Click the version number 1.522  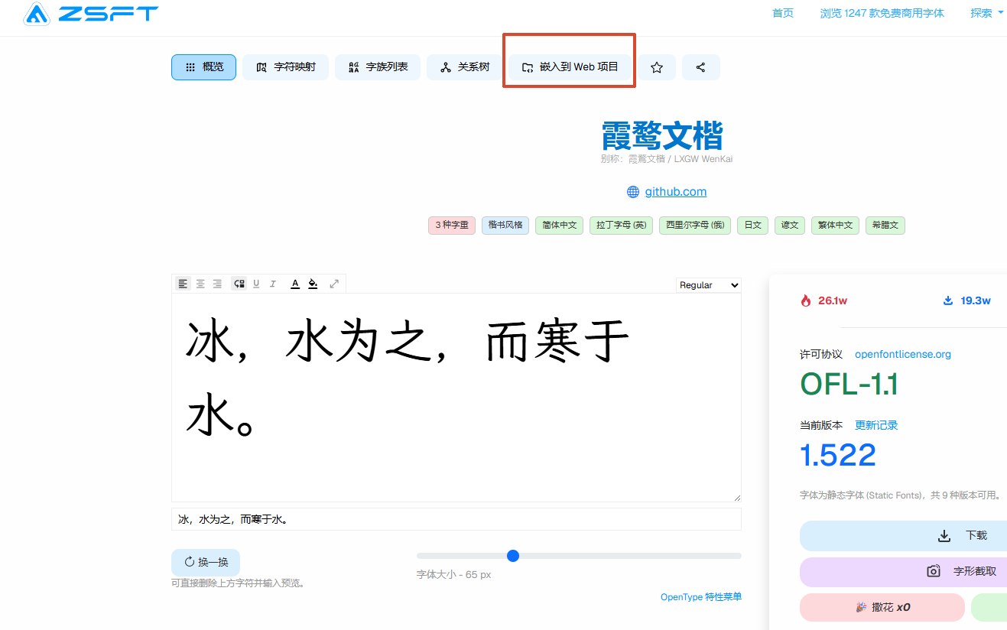[x=838, y=455]
